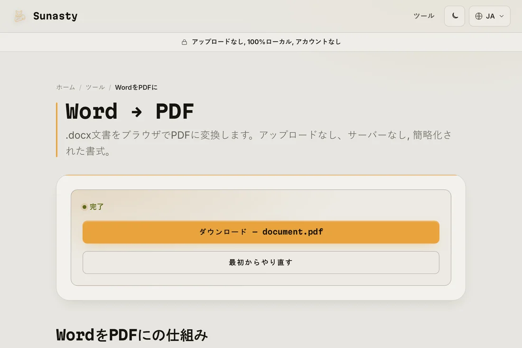522x348 pixels.
Task: Select the privacy banner text アップロードなし, 100%ローカル
Action: click(242, 42)
